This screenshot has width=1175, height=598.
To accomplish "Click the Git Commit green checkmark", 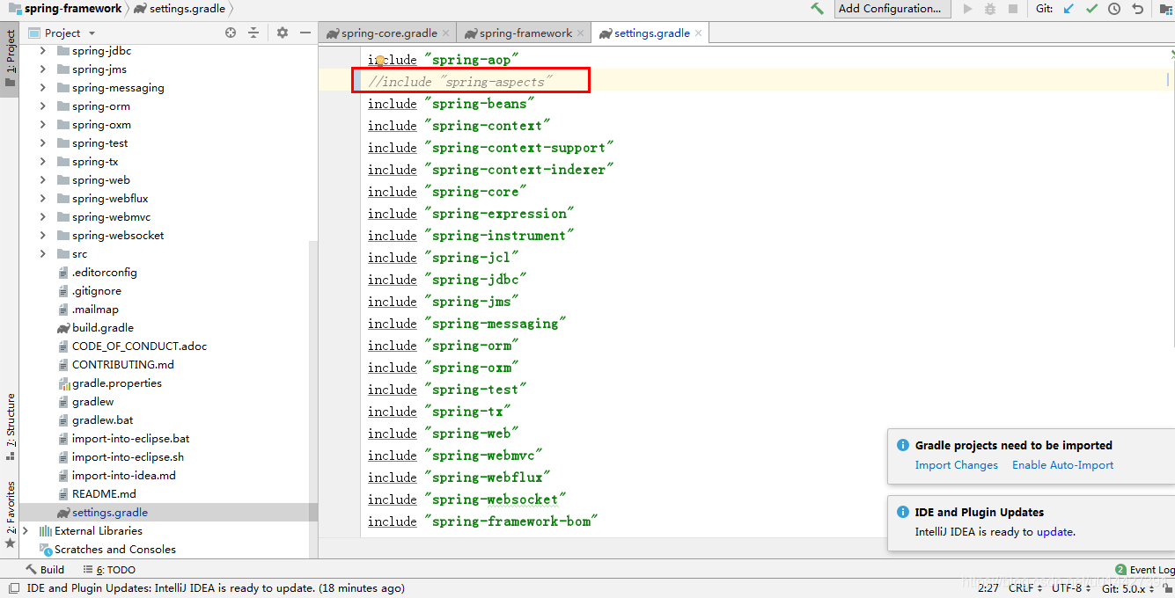I will coord(1092,9).
